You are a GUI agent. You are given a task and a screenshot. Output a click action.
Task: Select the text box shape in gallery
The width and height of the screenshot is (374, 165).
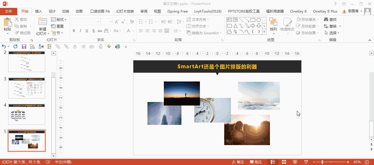(229, 20)
